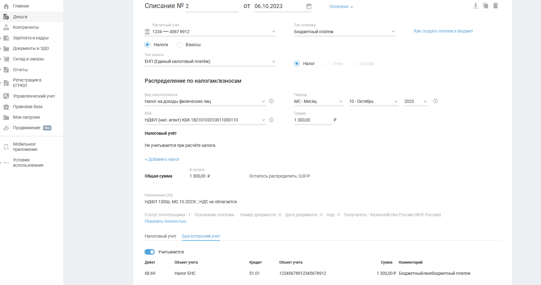The height and width of the screenshot is (285, 541).
Task: Open the 2023 year dropdown
Action: coord(416,101)
